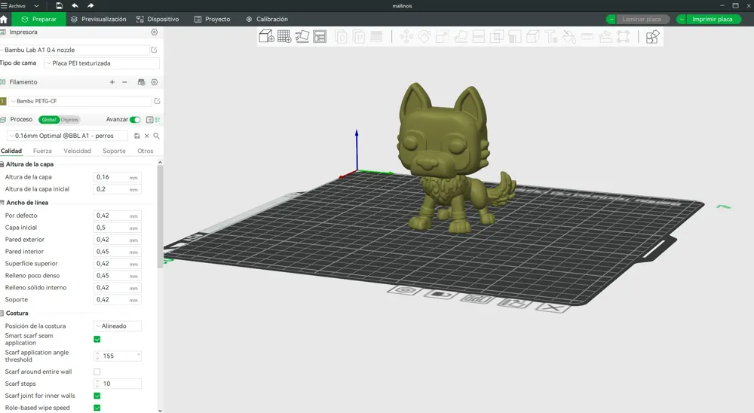Screen dimensions: 754x413
Task: Click the Imprimir placa button
Action: [713, 20]
